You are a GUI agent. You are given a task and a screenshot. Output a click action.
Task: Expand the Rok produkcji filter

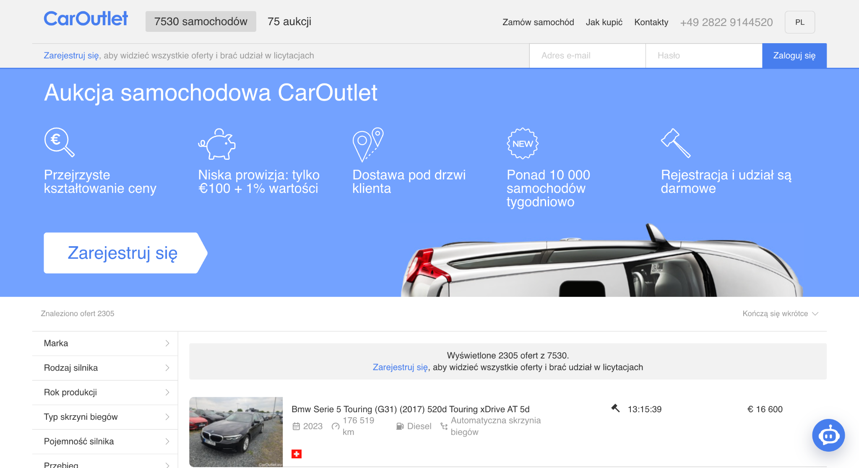(x=105, y=393)
